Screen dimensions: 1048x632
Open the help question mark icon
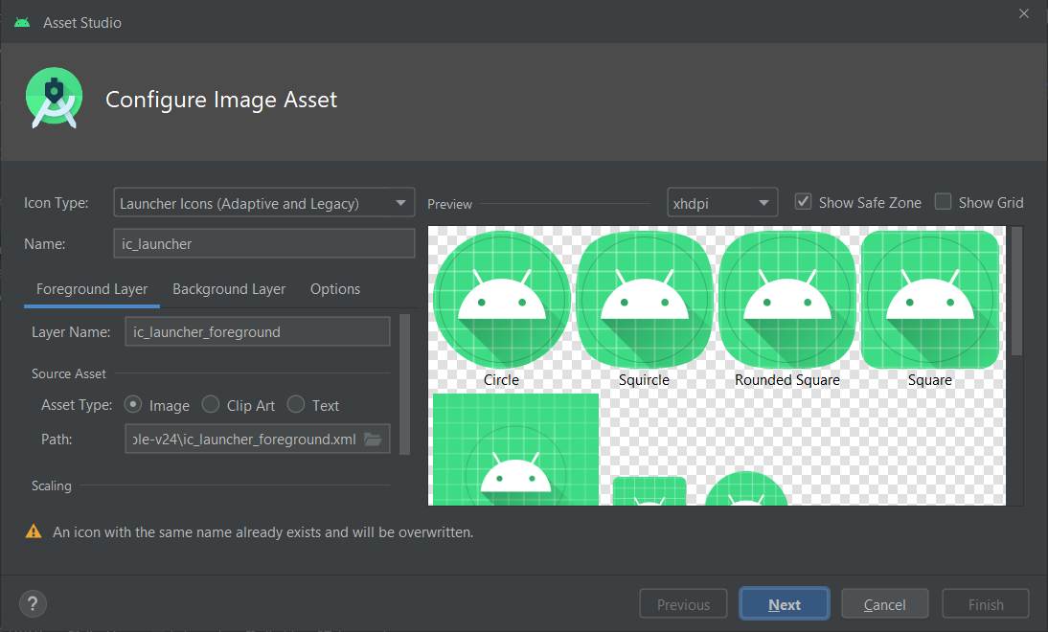click(33, 604)
